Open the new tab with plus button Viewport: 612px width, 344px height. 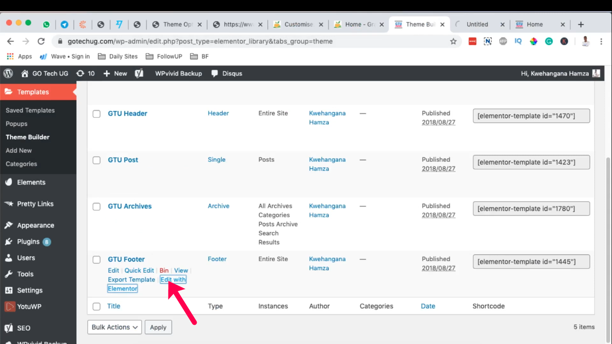[x=581, y=24]
